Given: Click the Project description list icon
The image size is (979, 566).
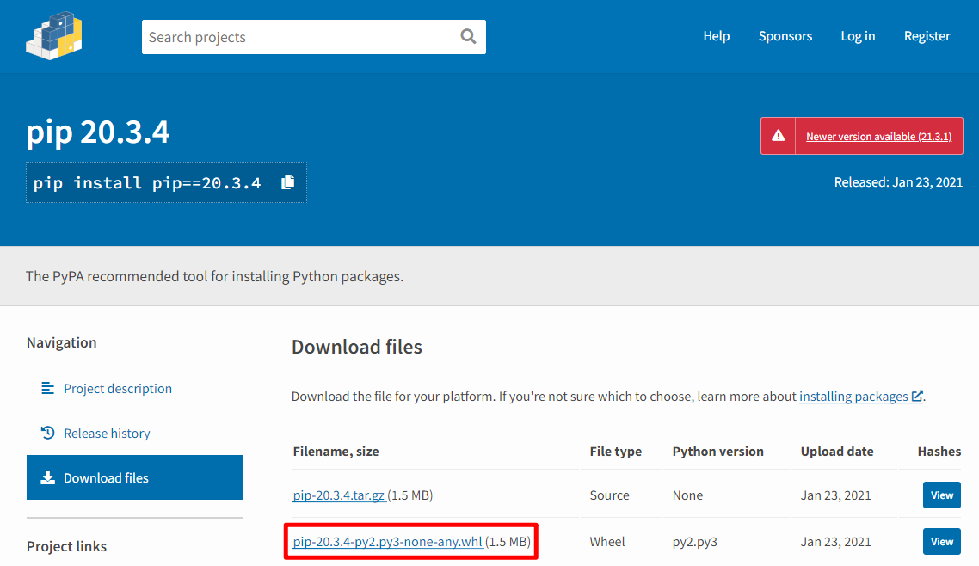Looking at the screenshot, I should [x=47, y=388].
